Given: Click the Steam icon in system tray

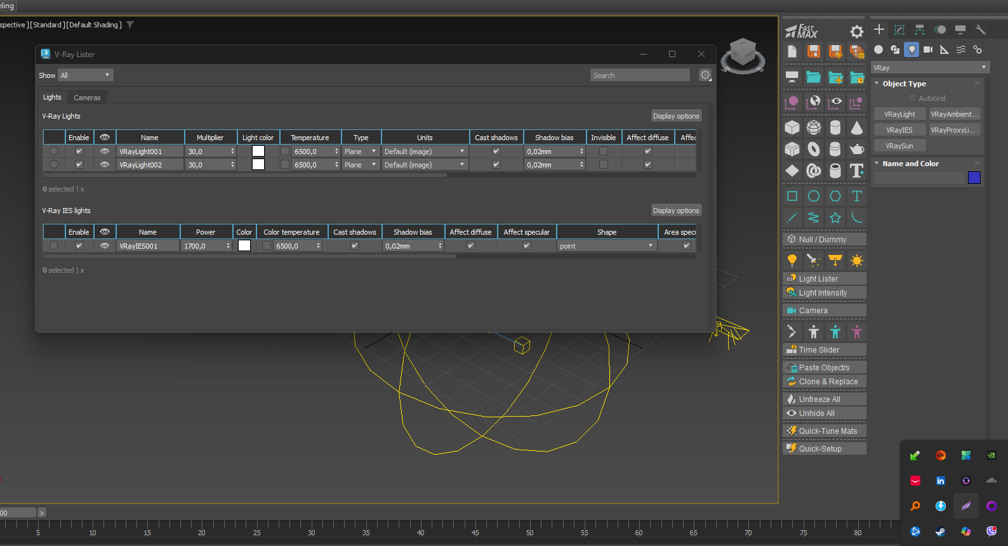Looking at the screenshot, I should click(941, 531).
